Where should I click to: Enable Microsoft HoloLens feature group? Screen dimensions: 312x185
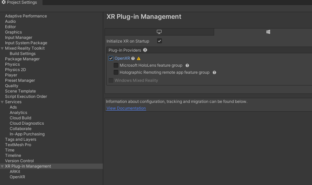click(x=116, y=65)
